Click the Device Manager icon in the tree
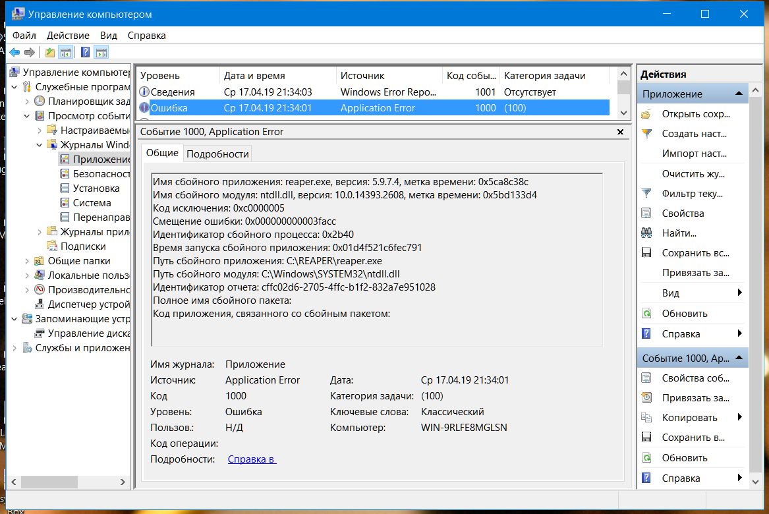The height and width of the screenshot is (514, 769). [x=40, y=304]
